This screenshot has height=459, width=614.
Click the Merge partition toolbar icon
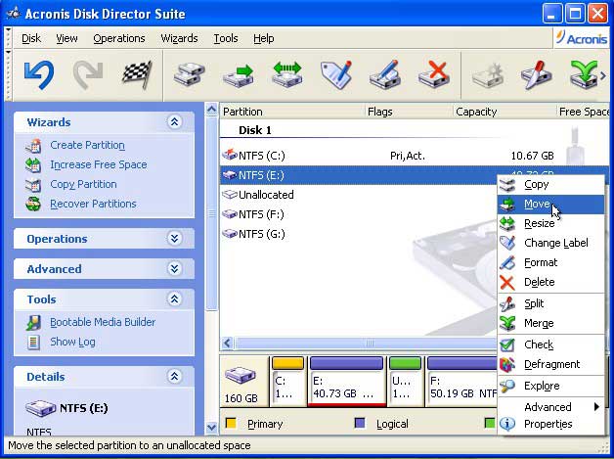(584, 74)
